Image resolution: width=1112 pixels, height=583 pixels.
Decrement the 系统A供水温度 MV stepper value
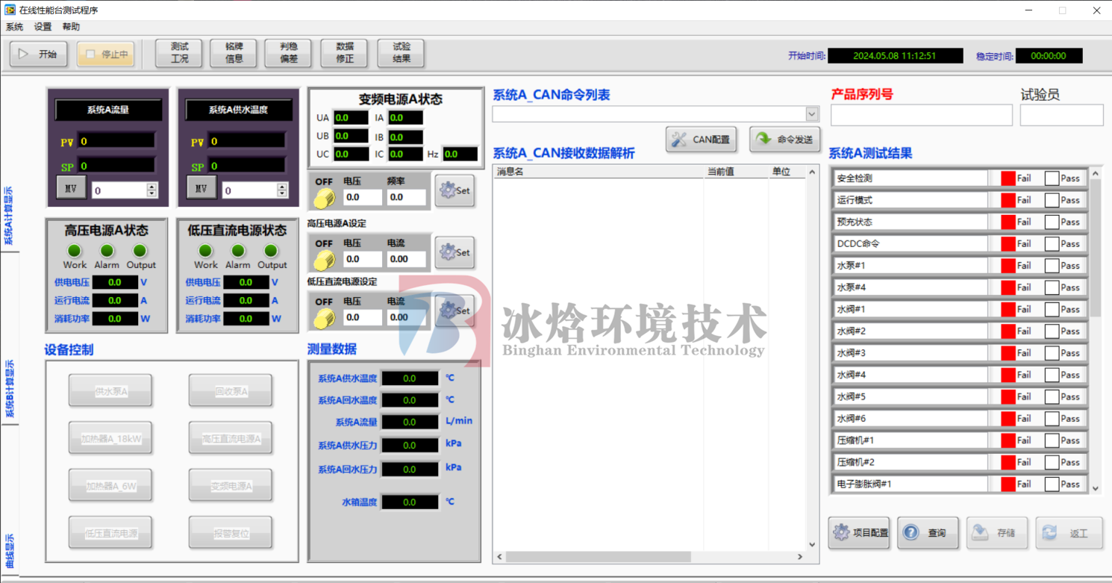(x=283, y=194)
